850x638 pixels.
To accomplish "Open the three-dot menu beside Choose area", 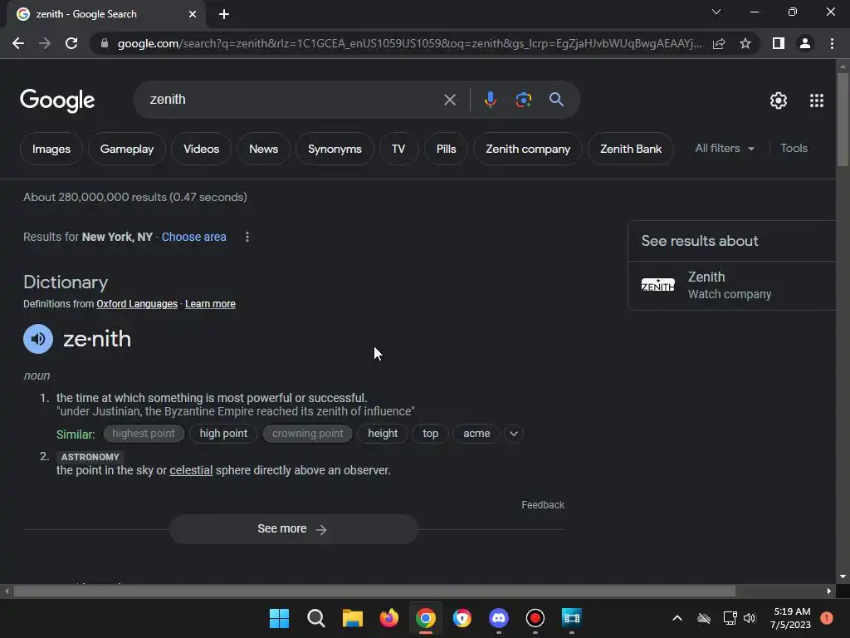I will pos(247,237).
